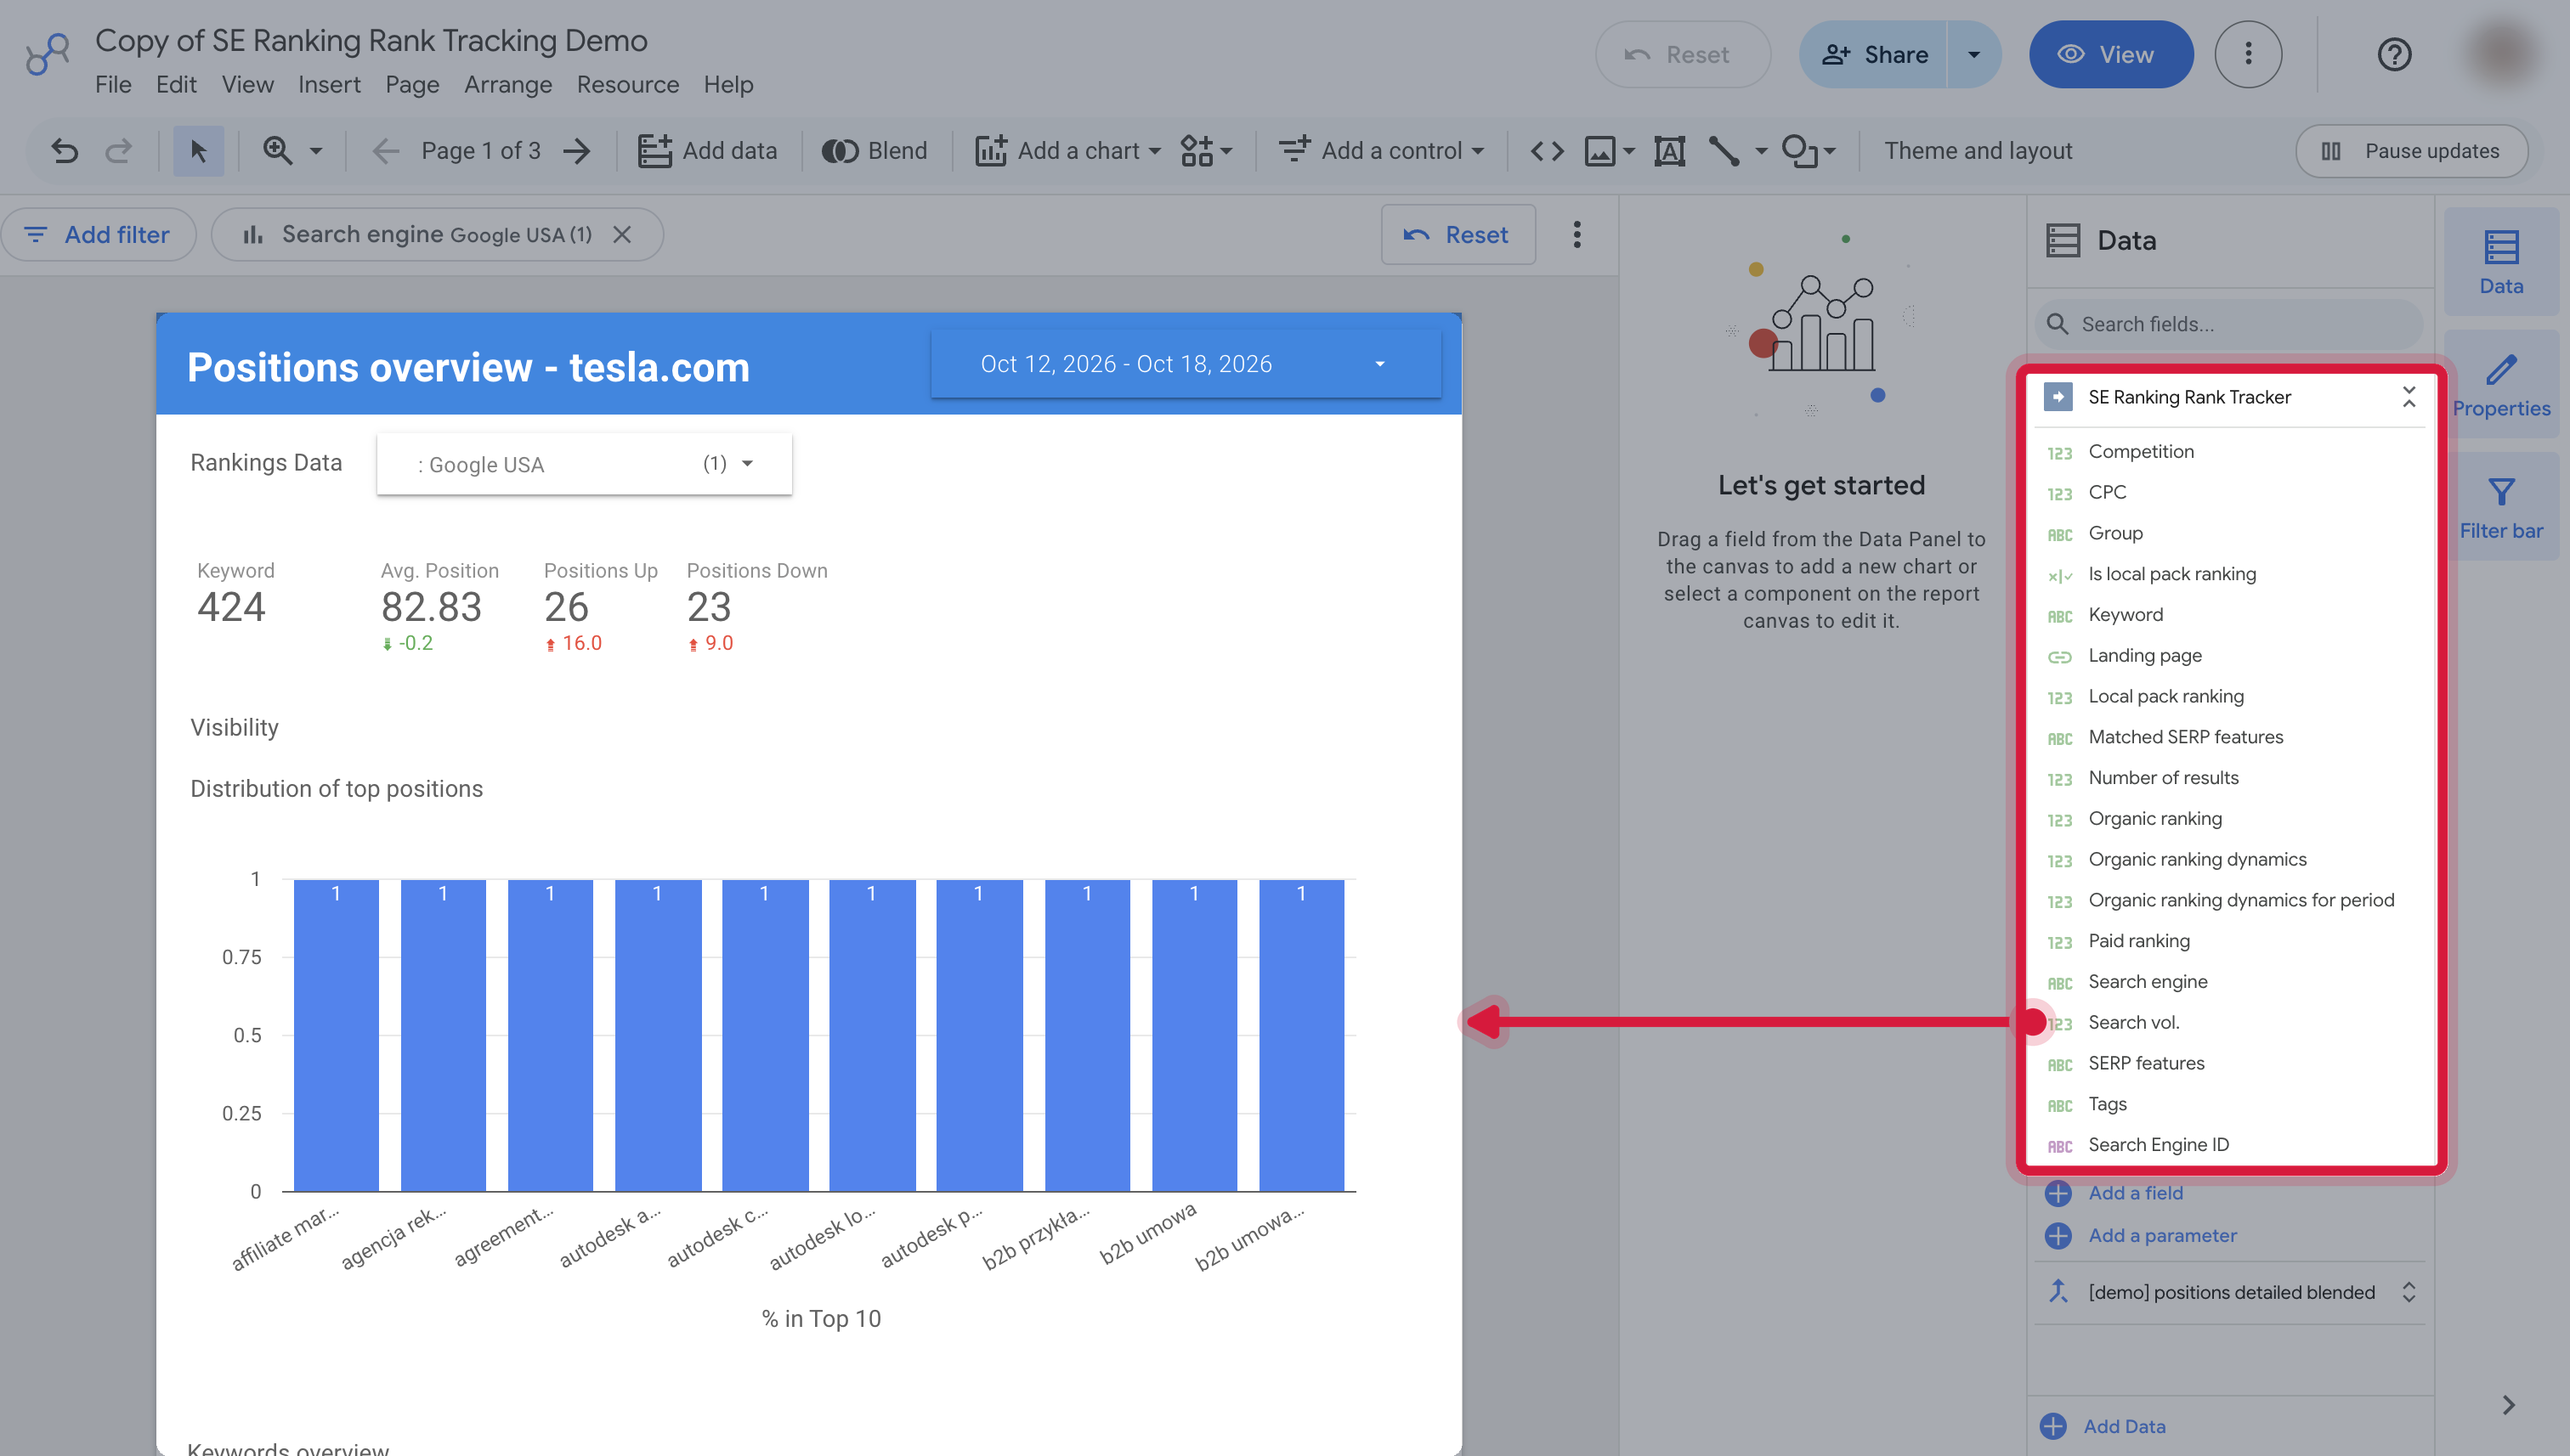Open the Insert menu
Image resolution: width=2570 pixels, height=1456 pixels.
(329, 85)
